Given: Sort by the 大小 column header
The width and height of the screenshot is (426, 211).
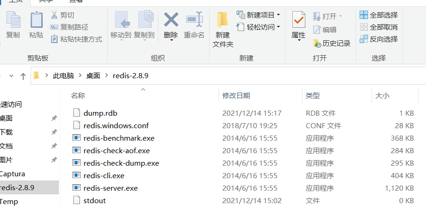Looking at the screenshot, I should (382, 95).
